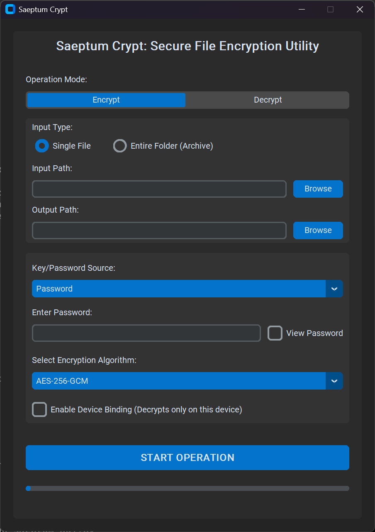Screen dimensions: 375x532
Task: Enable Device Binding for this device
Action: (x=39, y=409)
